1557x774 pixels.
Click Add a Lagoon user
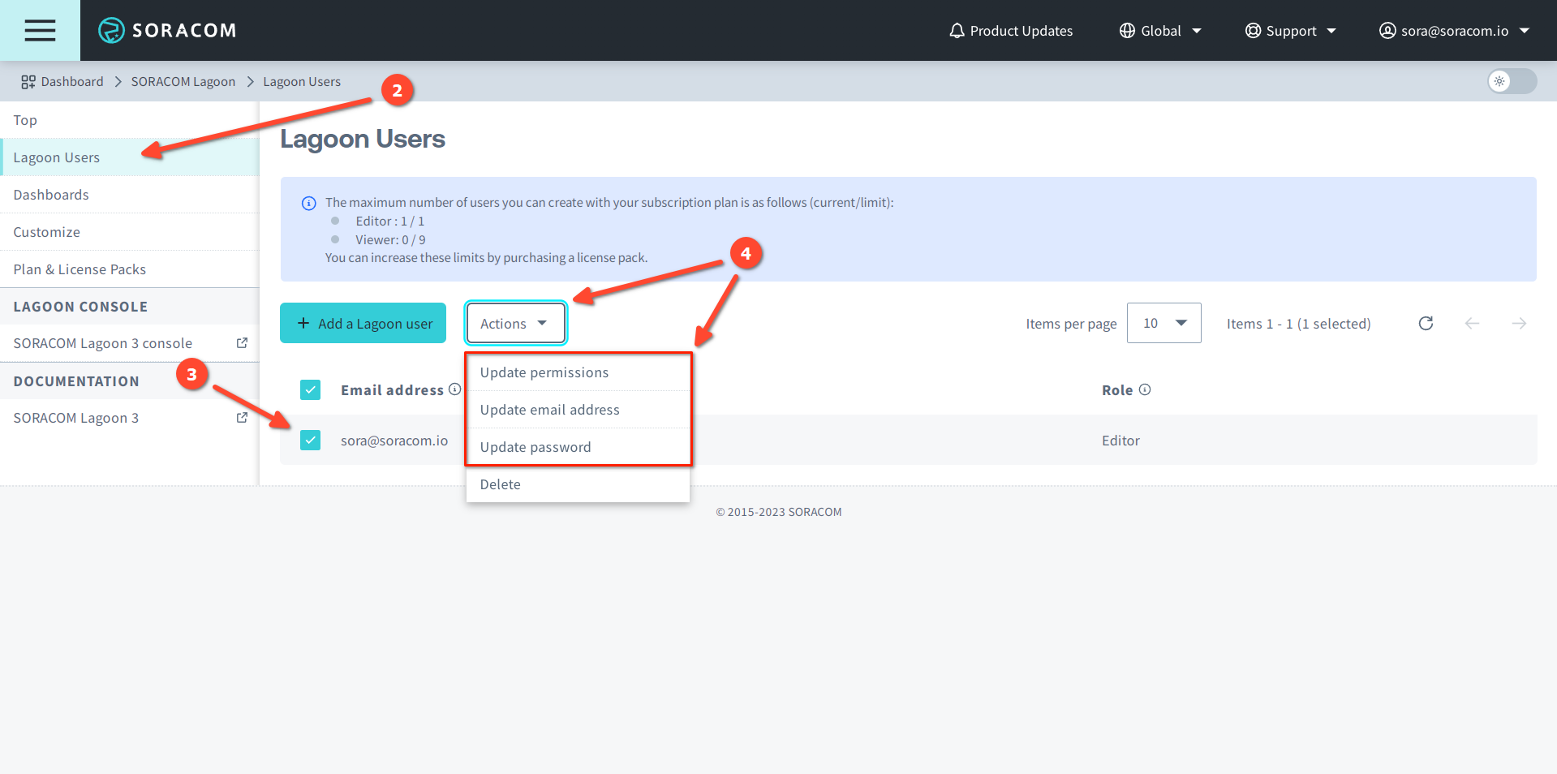pos(363,323)
